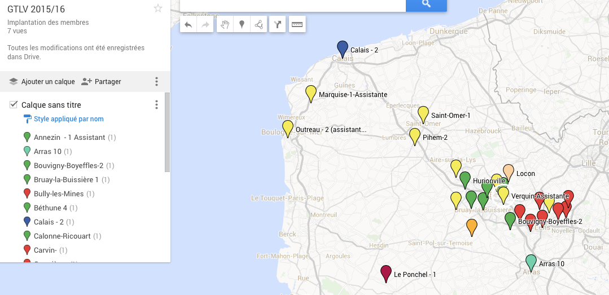Viewport: 609px width, 295px height.
Task: Open Calque sans titre layer options menu
Action: click(157, 105)
